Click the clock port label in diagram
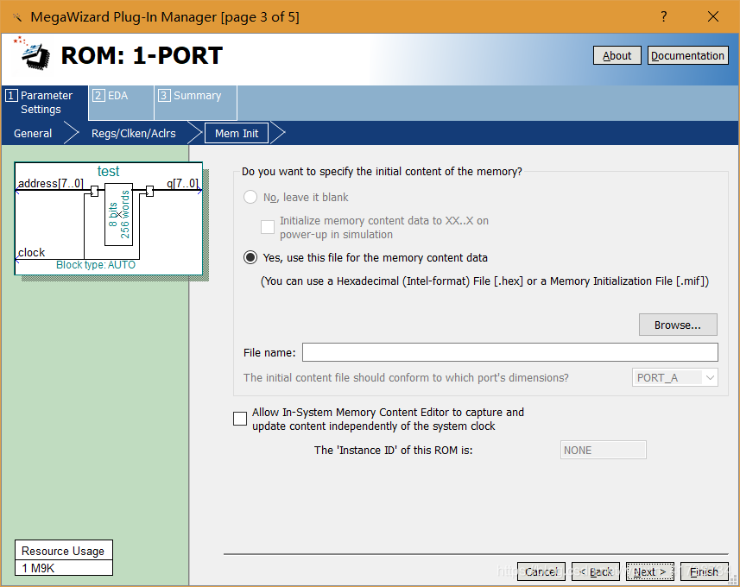 32,252
